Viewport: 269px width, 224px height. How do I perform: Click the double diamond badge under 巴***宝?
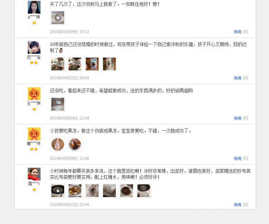34,63
